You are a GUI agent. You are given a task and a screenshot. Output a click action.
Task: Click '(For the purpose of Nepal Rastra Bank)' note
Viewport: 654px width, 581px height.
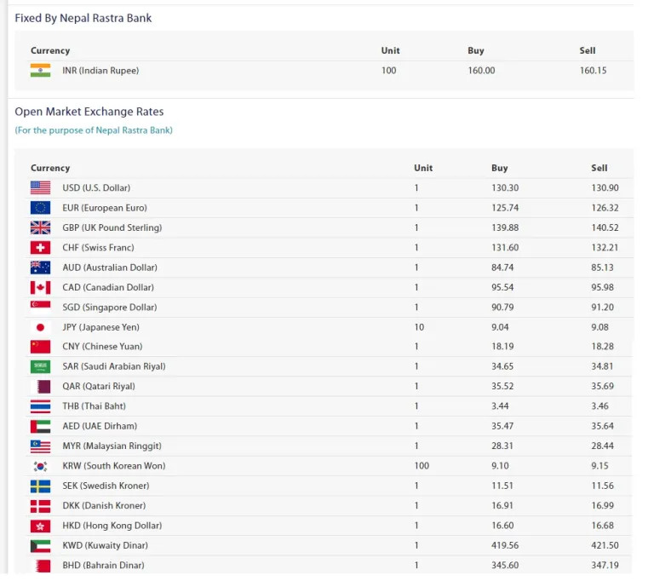click(94, 130)
